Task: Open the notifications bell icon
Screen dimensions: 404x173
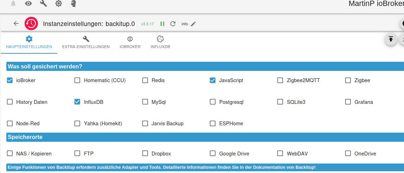Action: pyautogui.click(x=13, y=4)
